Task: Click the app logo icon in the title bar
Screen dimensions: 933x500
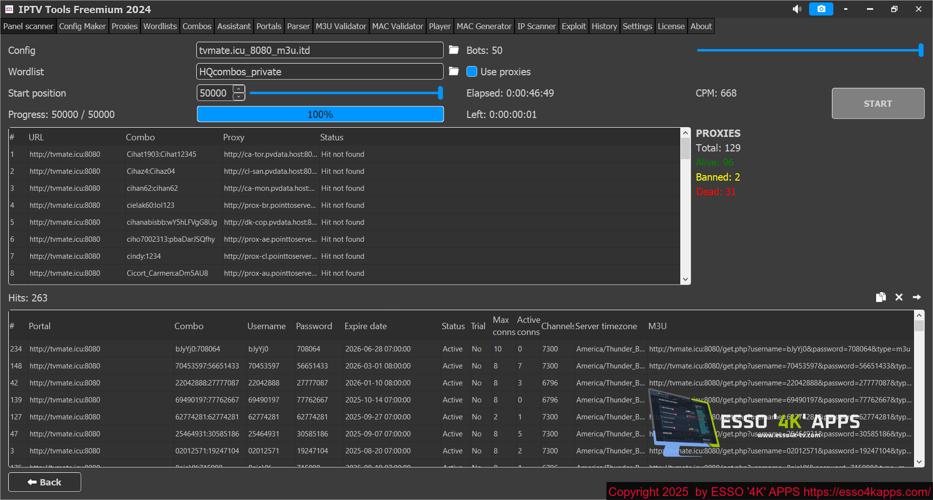Action: point(9,9)
